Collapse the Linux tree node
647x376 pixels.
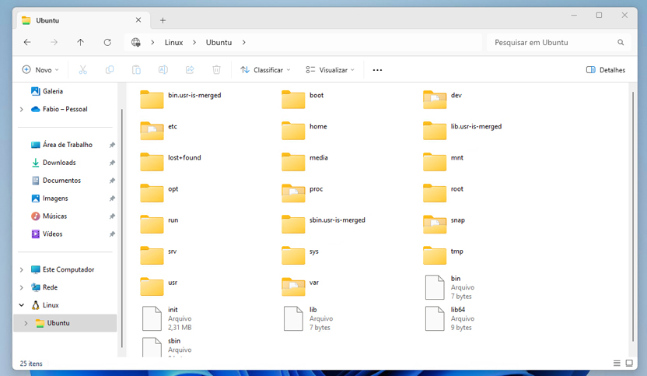pos(22,305)
